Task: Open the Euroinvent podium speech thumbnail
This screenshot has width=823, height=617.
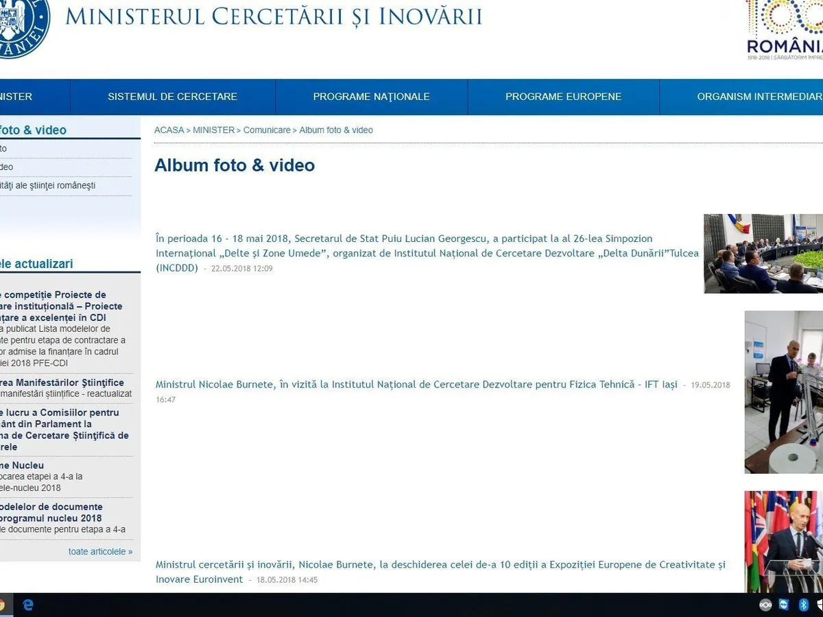Action: click(x=783, y=542)
